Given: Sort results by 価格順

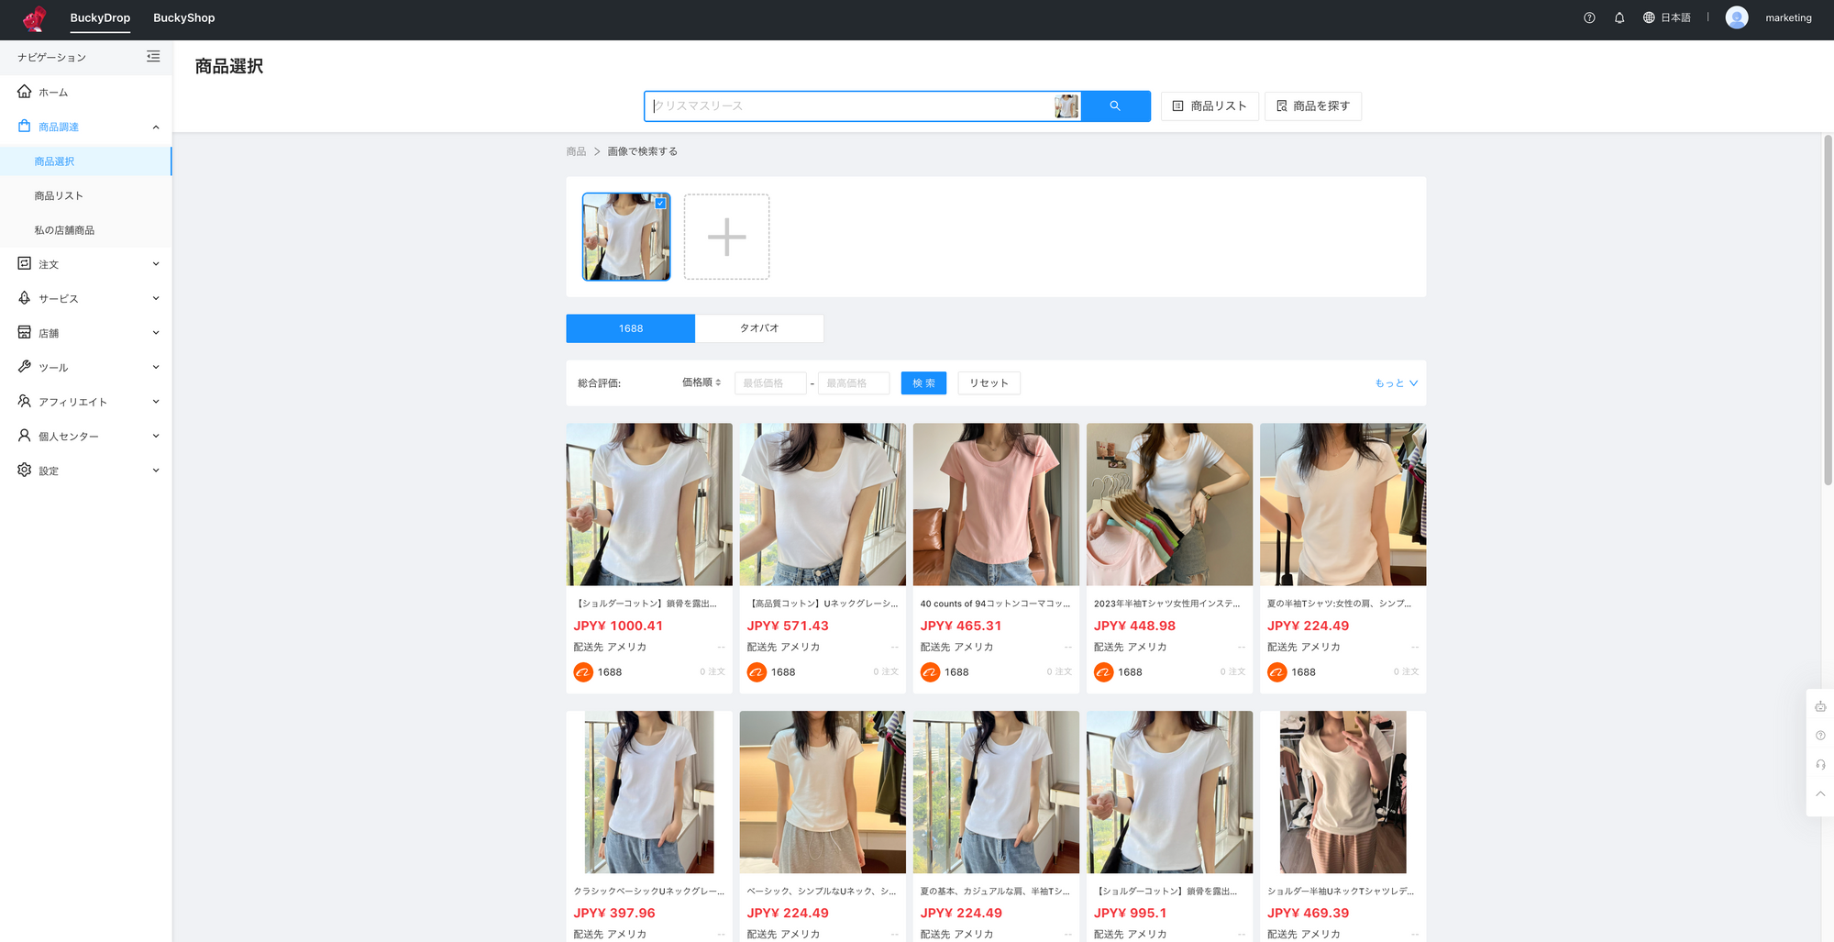Looking at the screenshot, I should tap(702, 382).
